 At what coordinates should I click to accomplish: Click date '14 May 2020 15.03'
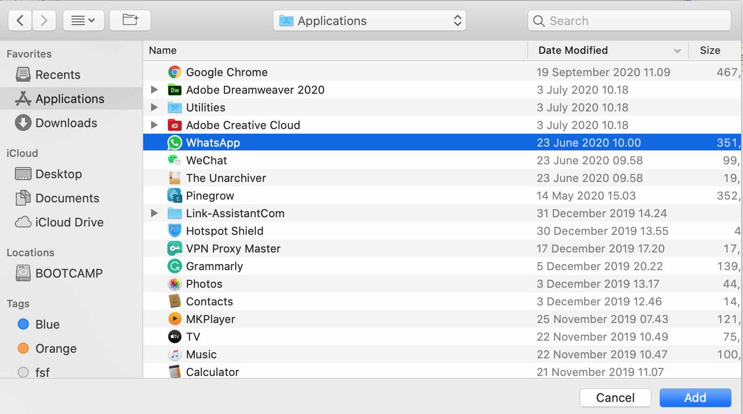(x=586, y=196)
